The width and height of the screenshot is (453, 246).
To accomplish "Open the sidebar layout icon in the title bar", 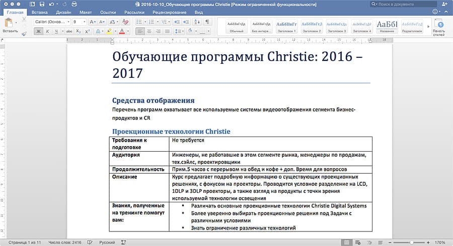I will [x=32, y=4].
